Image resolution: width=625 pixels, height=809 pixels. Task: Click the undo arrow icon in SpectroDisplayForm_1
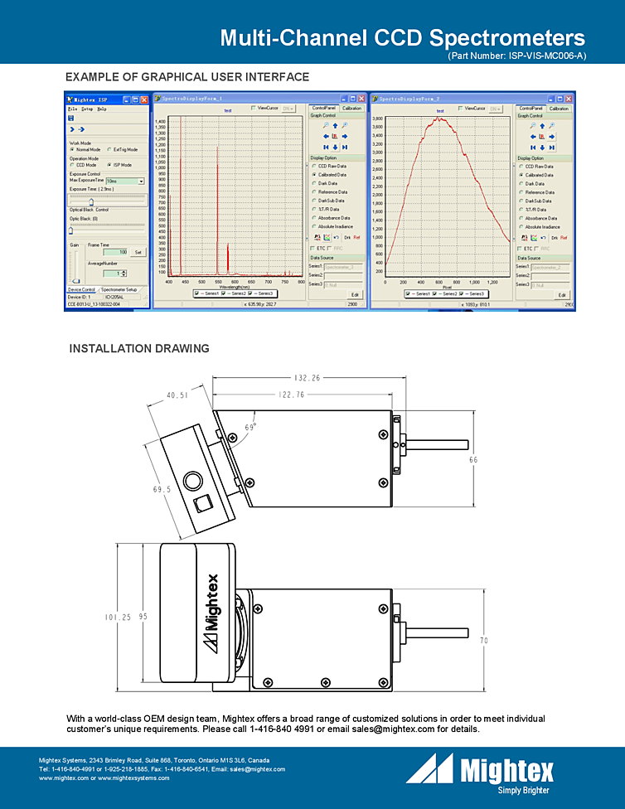pos(337,237)
